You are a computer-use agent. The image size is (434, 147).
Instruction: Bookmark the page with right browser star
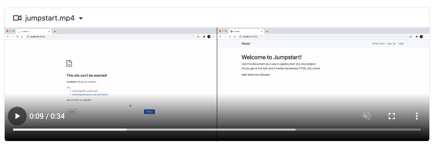point(411,37)
